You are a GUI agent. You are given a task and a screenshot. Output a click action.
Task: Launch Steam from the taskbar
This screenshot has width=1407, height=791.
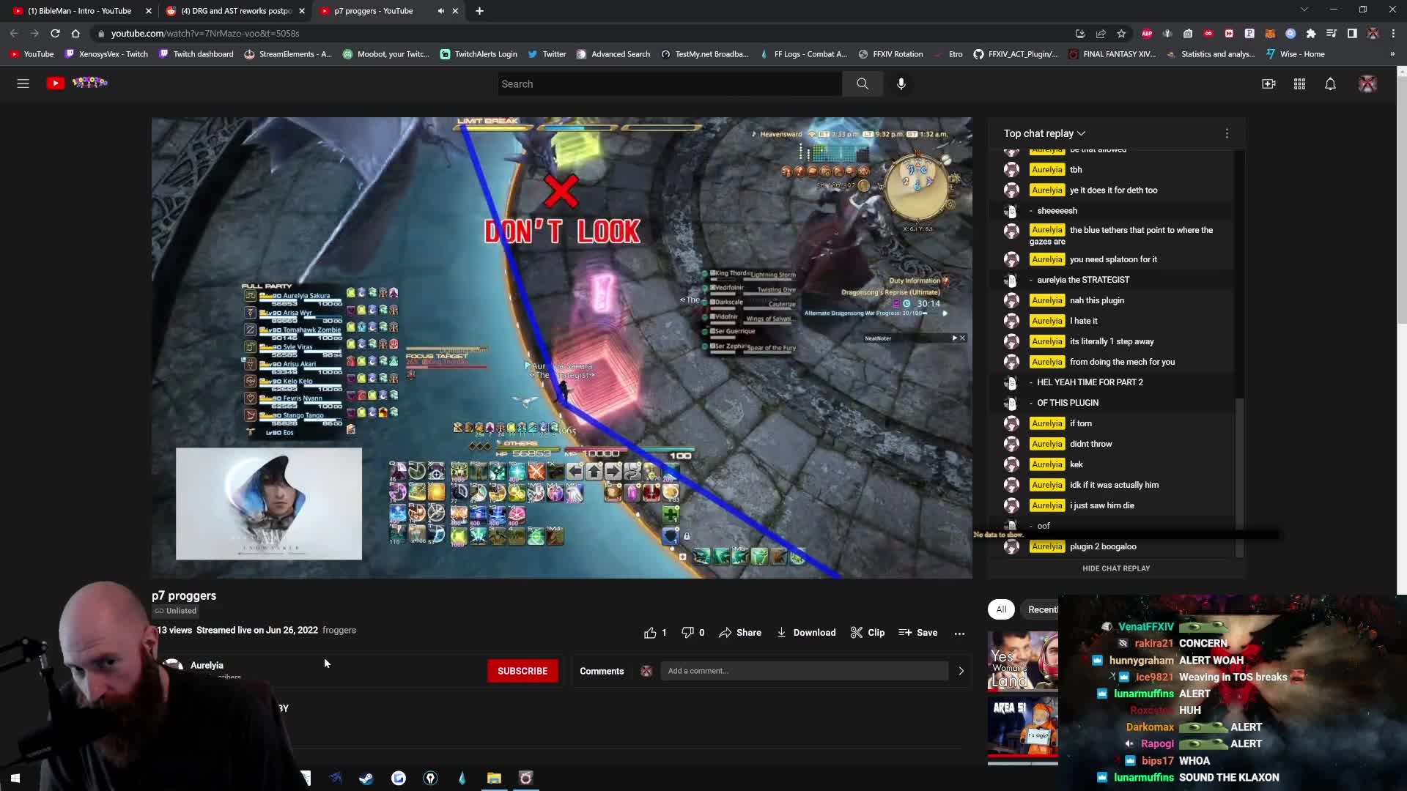tap(366, 778)
